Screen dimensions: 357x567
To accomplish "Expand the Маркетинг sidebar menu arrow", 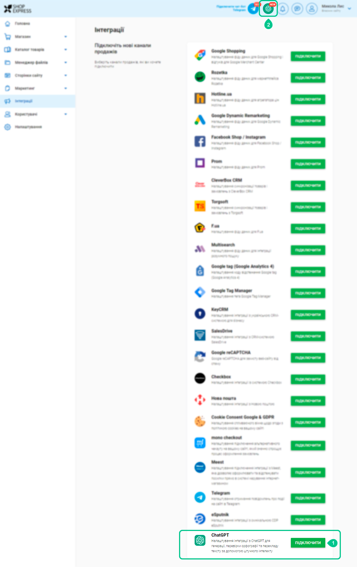I will pos(66,88).
